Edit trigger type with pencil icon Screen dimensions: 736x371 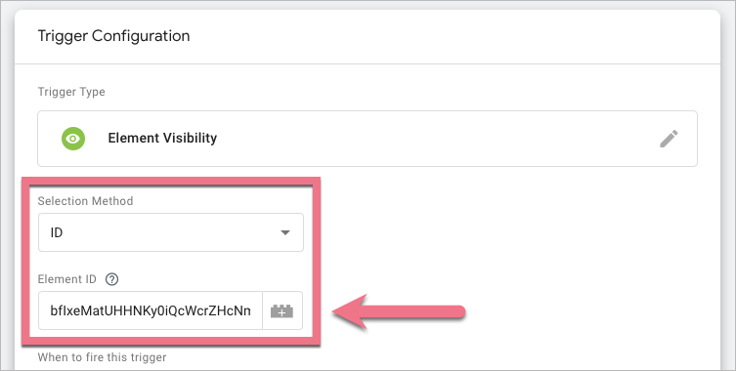(x=669, y=139)
